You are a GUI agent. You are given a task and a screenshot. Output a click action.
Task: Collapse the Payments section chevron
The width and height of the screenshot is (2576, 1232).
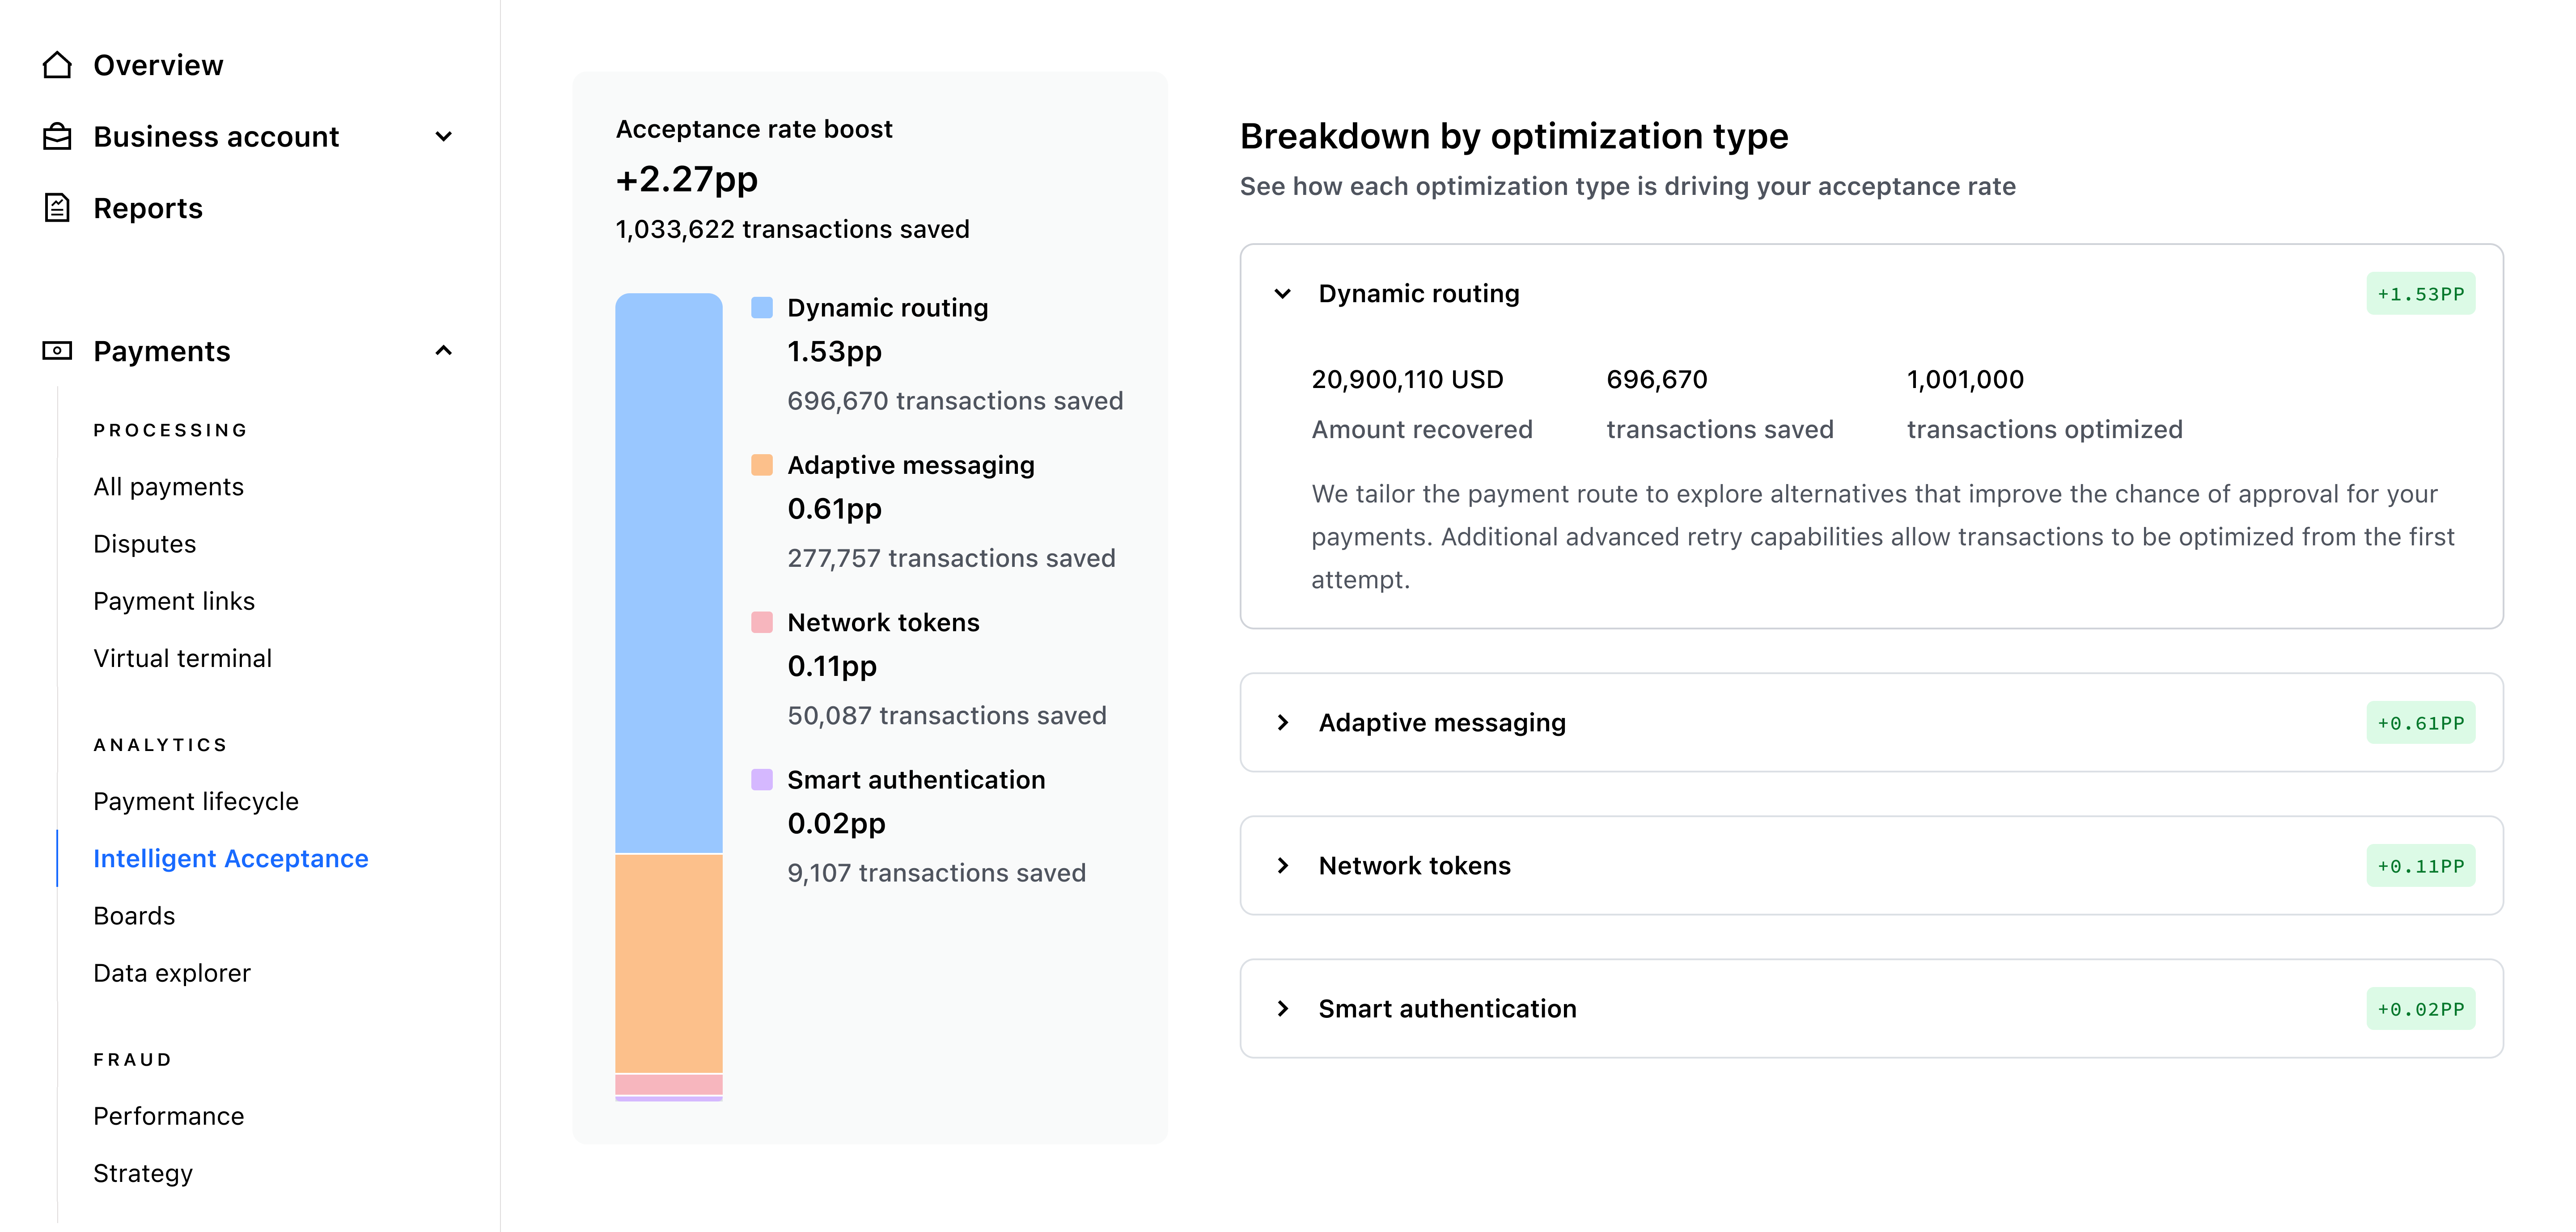click(x=444, y=351)
